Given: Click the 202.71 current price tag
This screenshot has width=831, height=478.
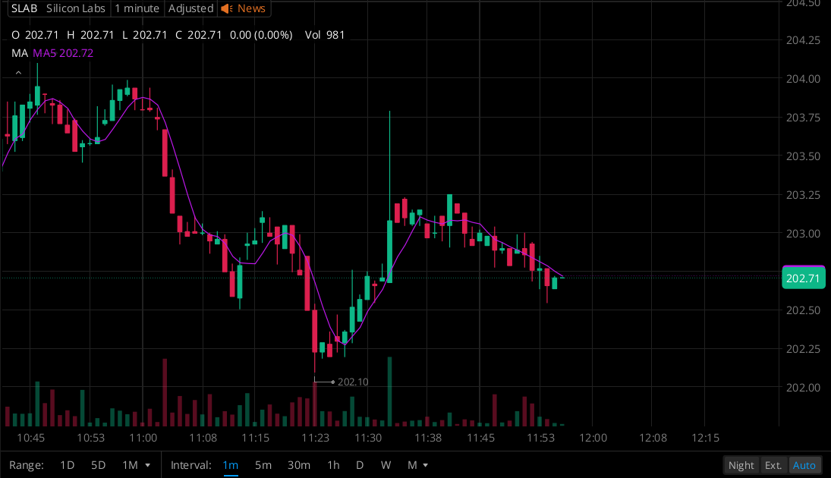Looking at the screenshot, I should [x=804, y=278].
